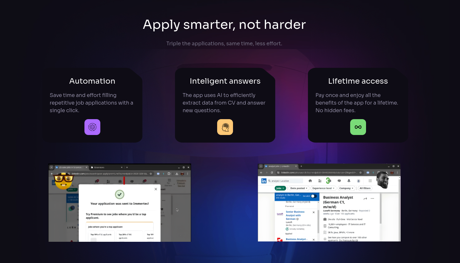
Task: Click 'Upgrade to Premium free trial' link
Action: pos(181,183)
